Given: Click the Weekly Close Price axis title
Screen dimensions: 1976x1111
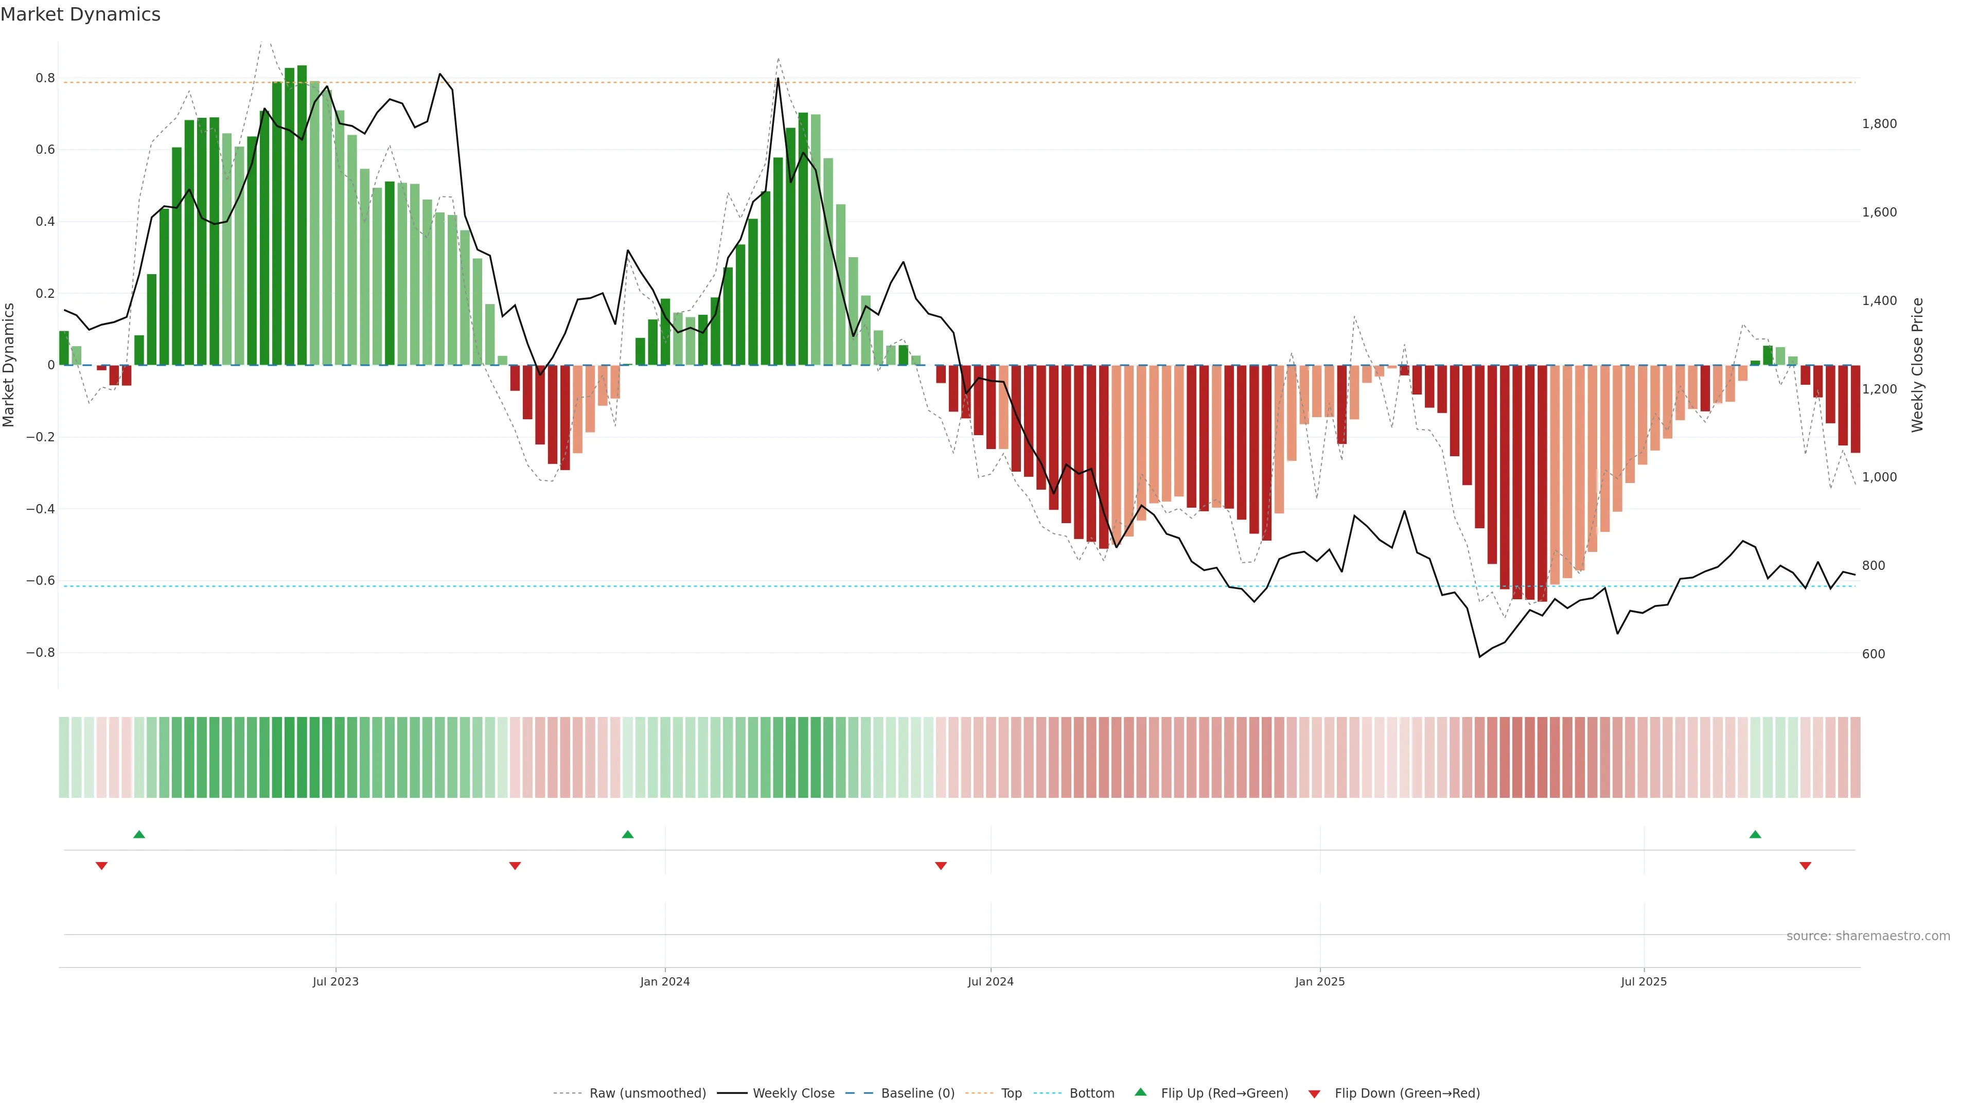Looking at the screenshot, I should (x=1917, y=365).
